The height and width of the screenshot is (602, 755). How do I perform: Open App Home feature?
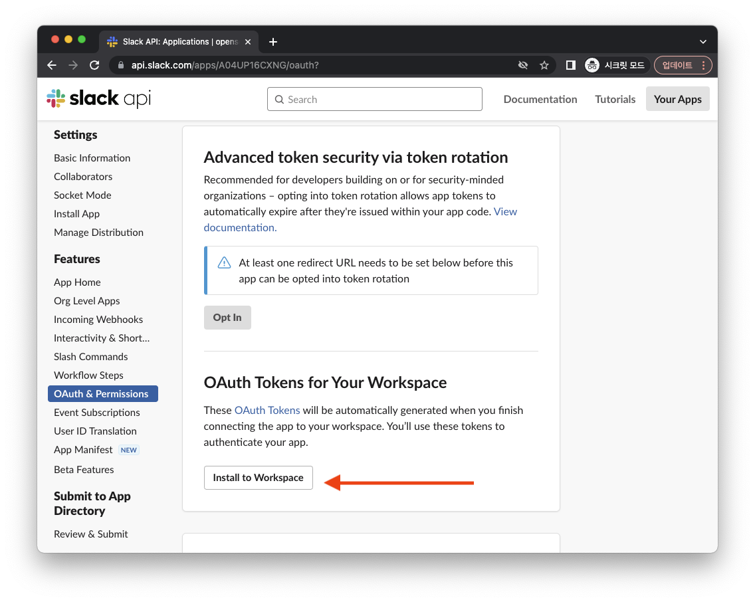coord(77,282)
